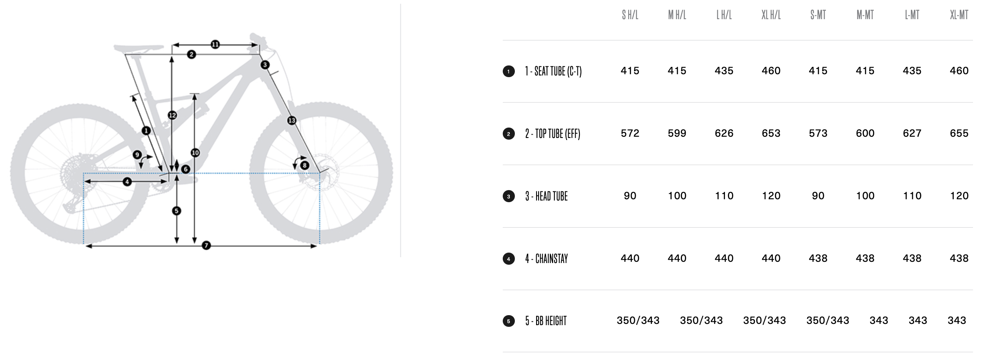Click marker 7 below the bike diagram
This screenshot has width=983, height=361.
206,246
